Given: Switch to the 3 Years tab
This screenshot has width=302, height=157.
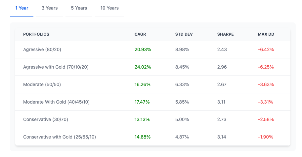Looking at the screenshot, I should point(50,8).
